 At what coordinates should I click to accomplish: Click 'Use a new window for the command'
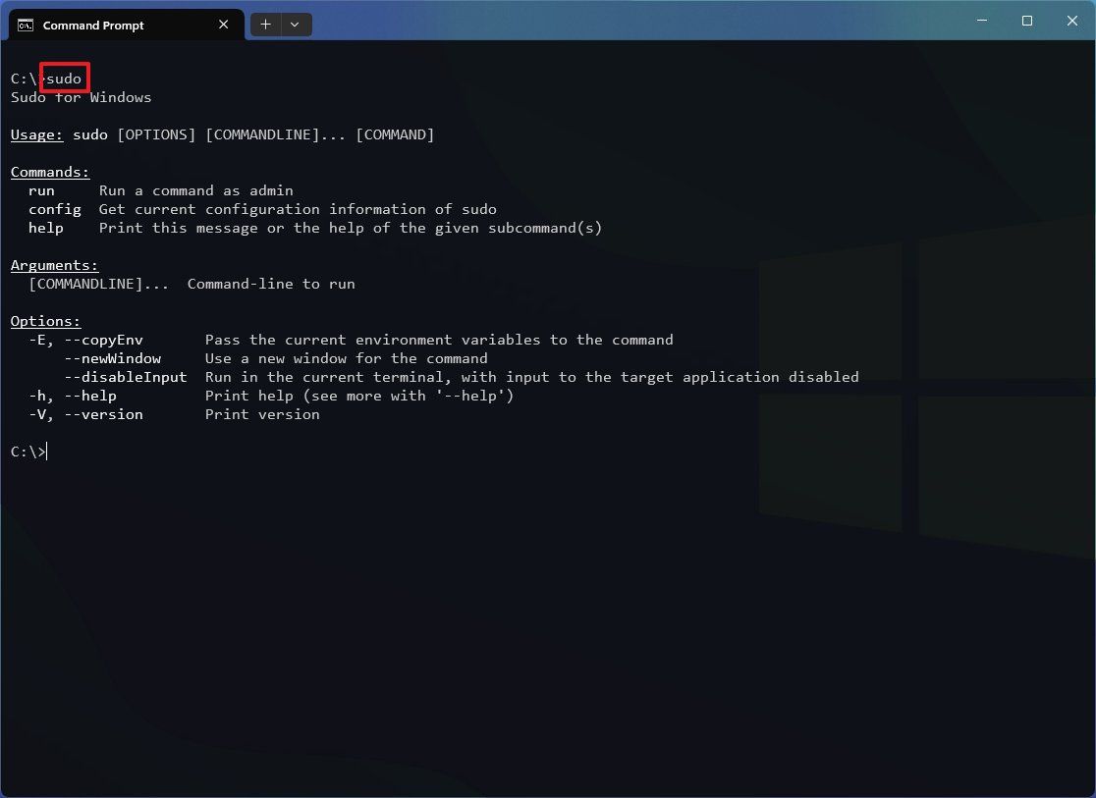pyautogui.click(x=346, y=358)
